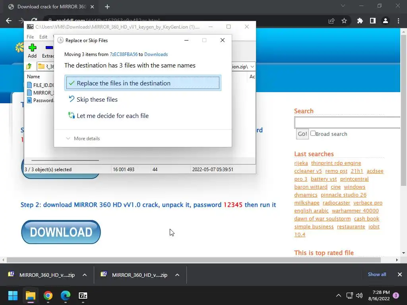The image size is (407, 305).
Task: Open the pinnacle studio 26 link
Action: point(343,195)
